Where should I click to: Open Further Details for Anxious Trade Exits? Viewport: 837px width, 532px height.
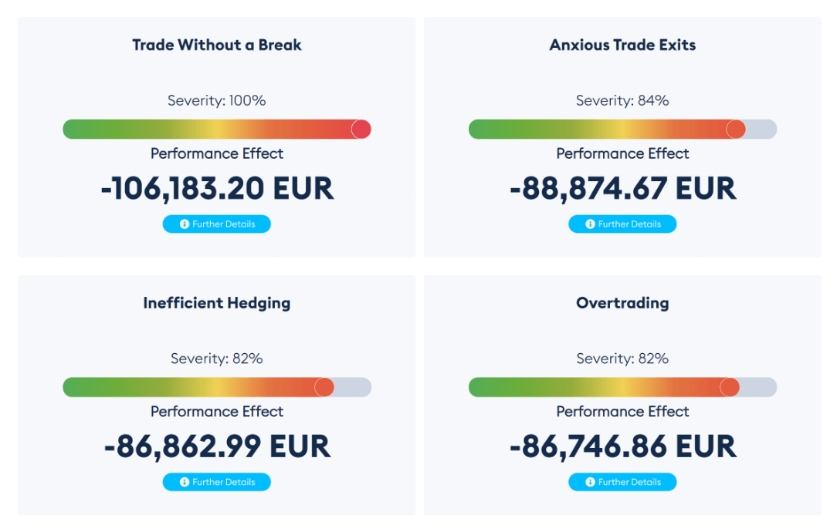622,224
